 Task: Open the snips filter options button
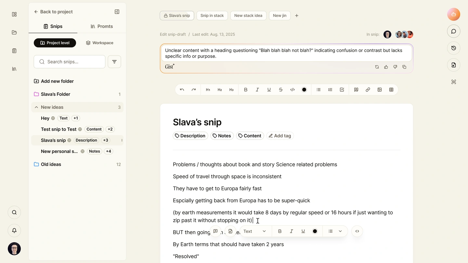pos(114,62)
